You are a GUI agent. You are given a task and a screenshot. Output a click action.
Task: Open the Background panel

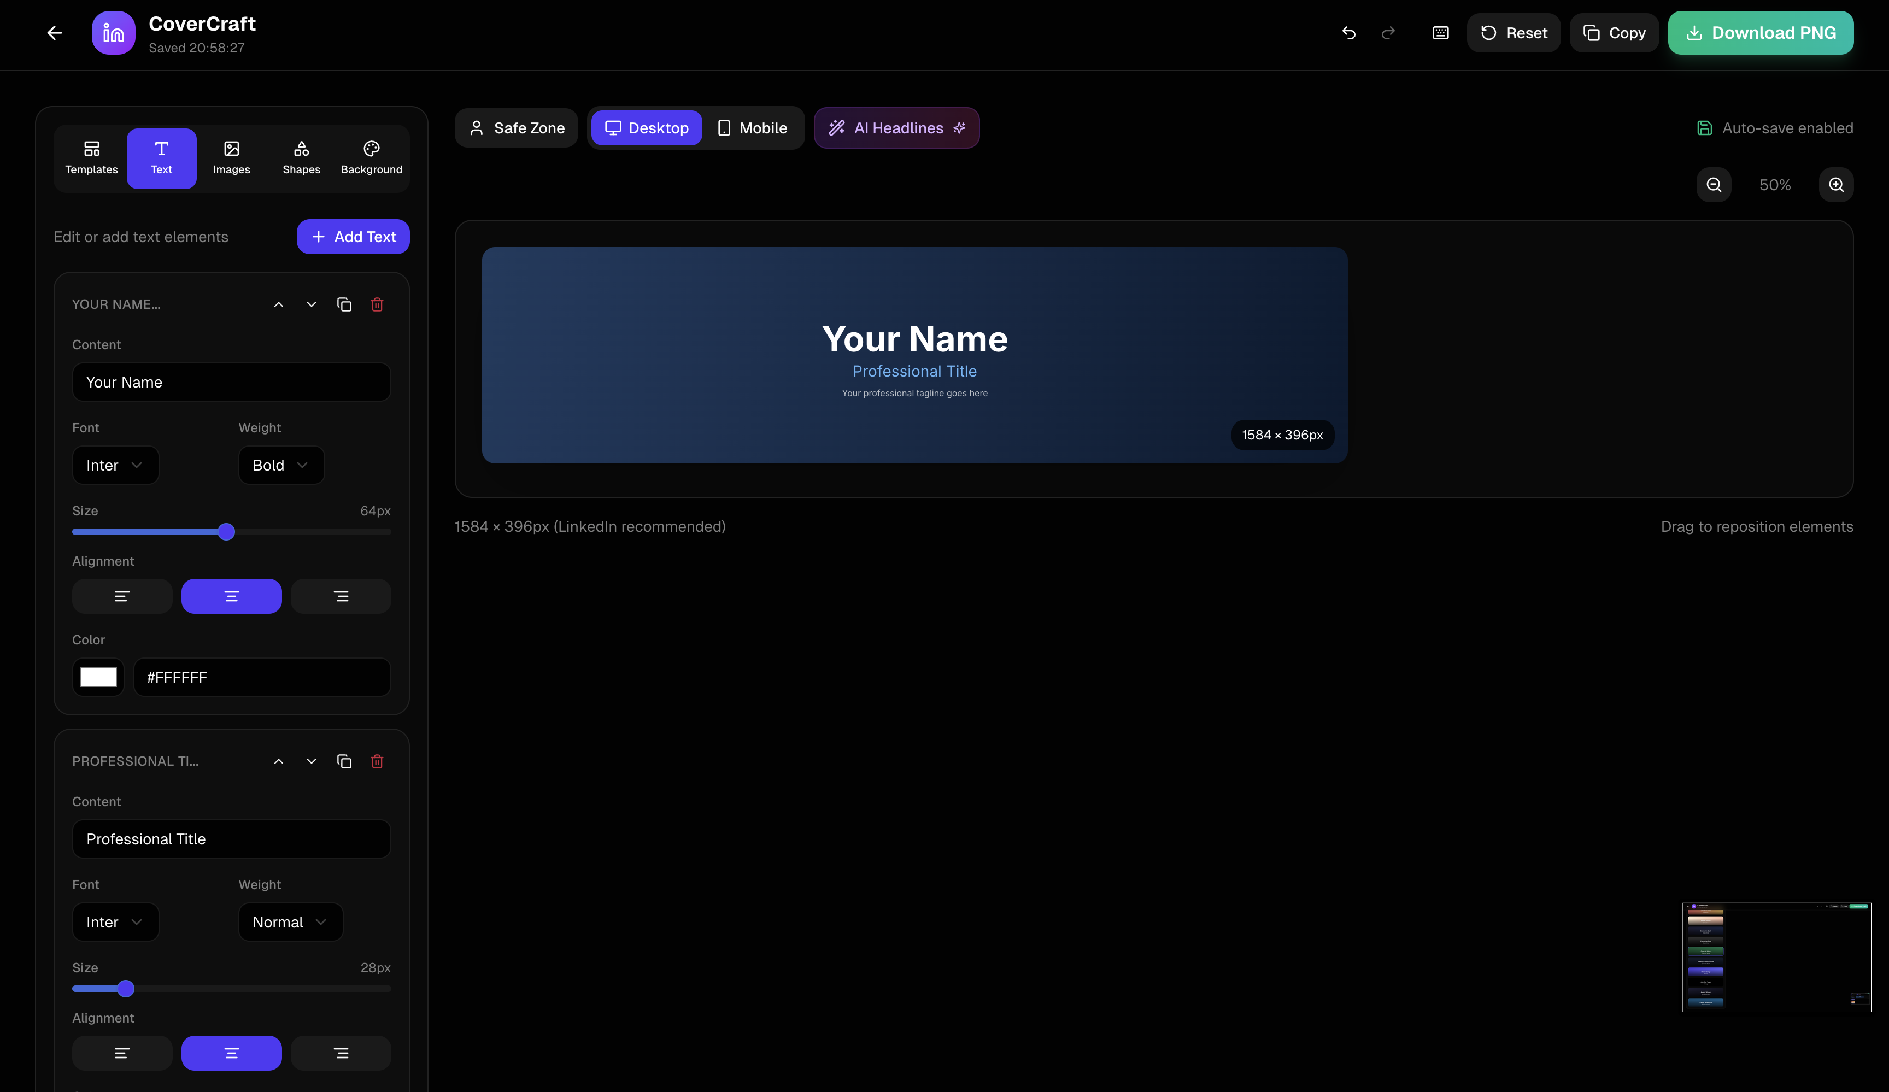point(370,157)
